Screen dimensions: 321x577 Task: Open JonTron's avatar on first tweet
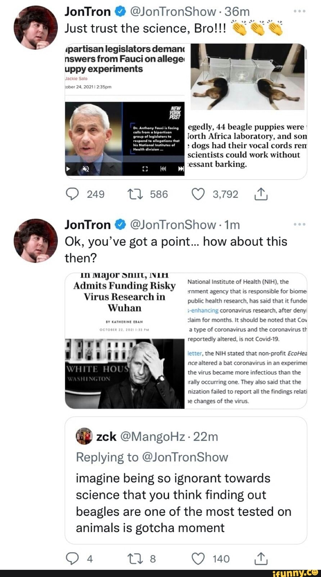click(x=36, y=27)
